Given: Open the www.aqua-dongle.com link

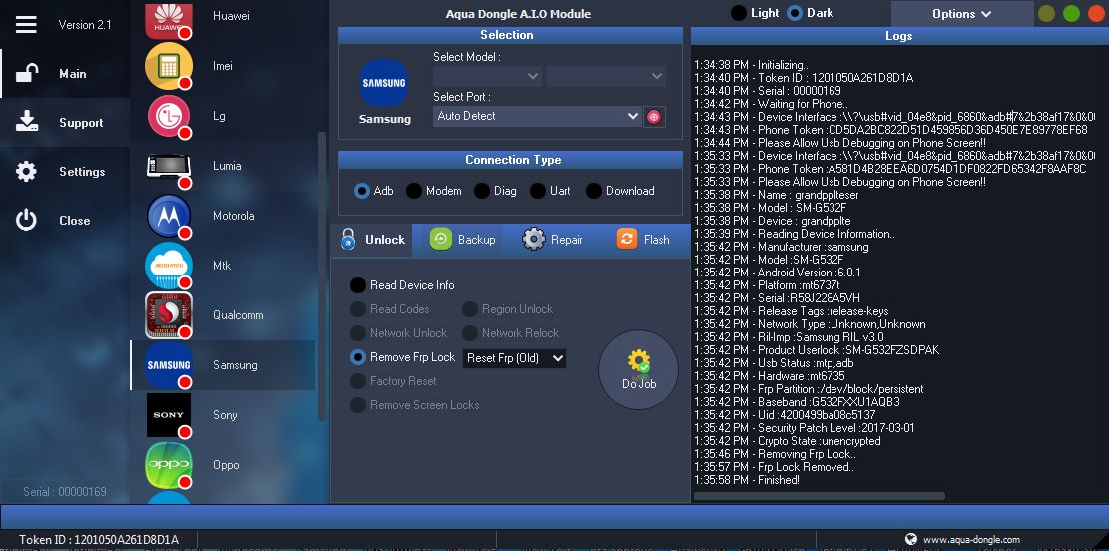Looking at the screenshot, I should click(x=970, y=540).
